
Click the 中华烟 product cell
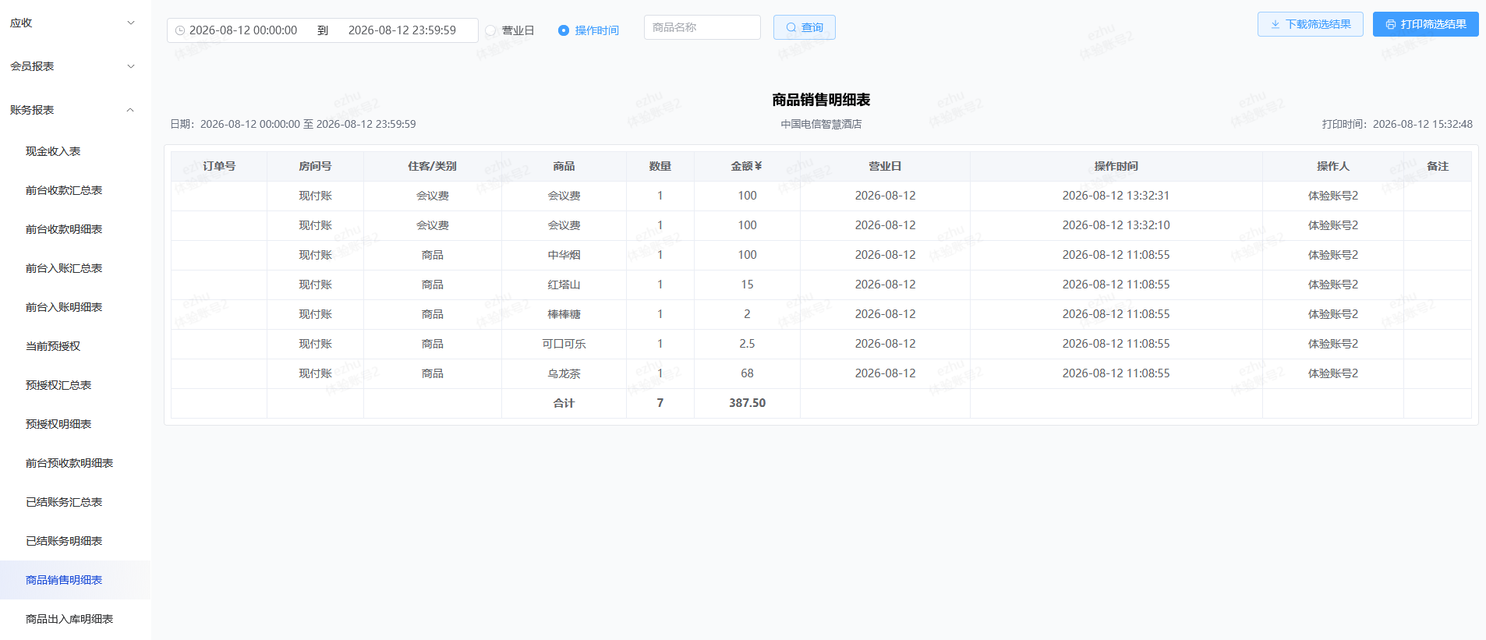point(564,255)
